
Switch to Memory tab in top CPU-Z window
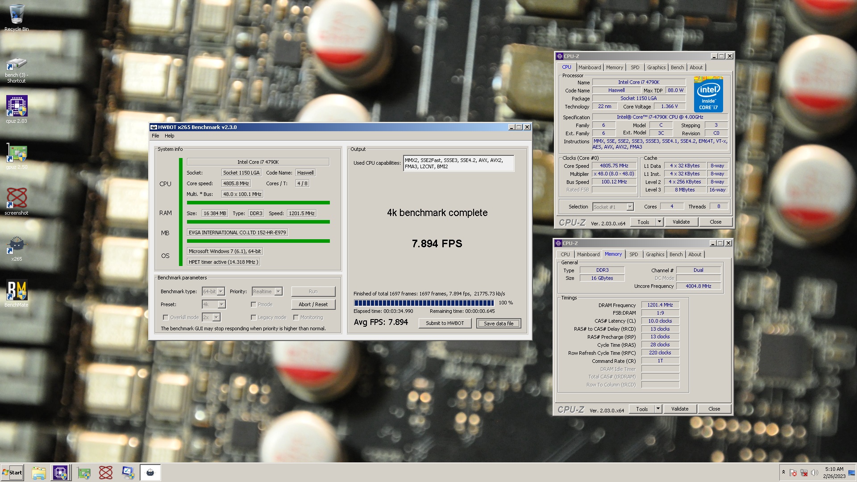(615, 67)
